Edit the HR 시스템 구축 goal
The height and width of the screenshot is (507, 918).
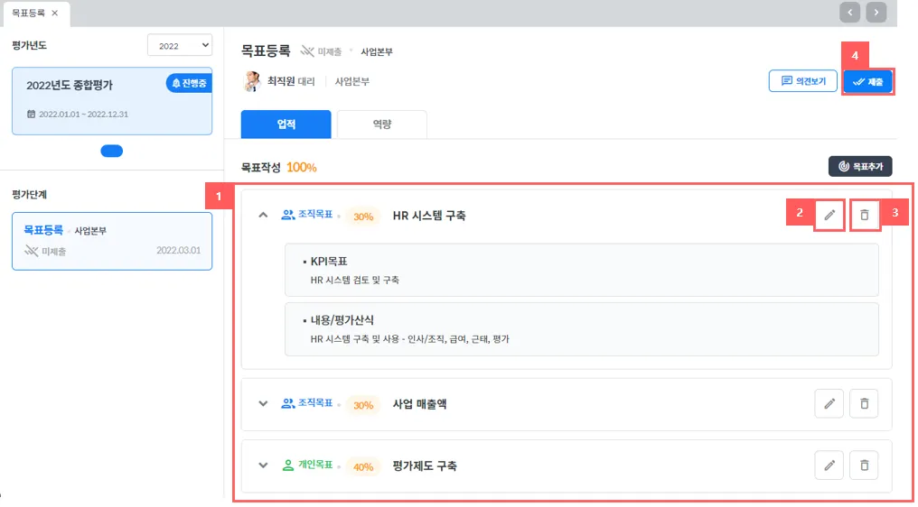[x=829, y=215]
